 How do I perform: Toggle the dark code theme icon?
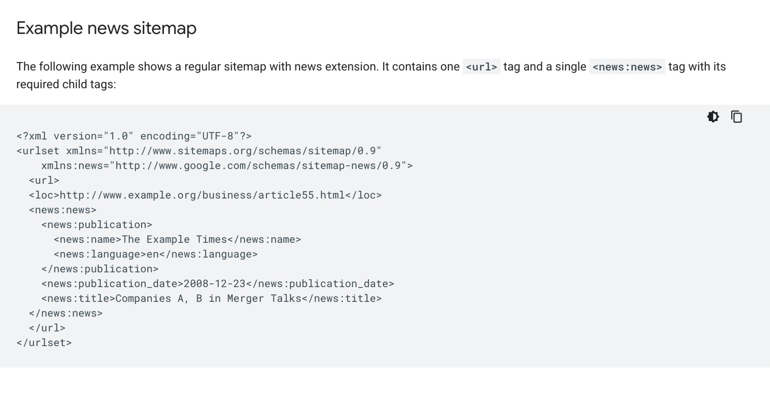[713, 117]
